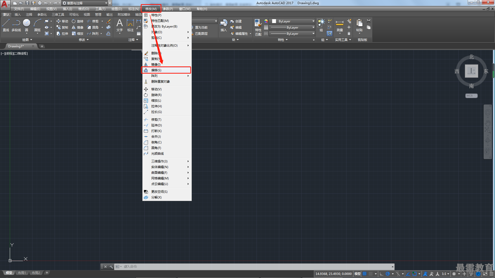Click the object color wheel swatch
Viewport: 495px width, 278px height.
click(x=266, y=21)
